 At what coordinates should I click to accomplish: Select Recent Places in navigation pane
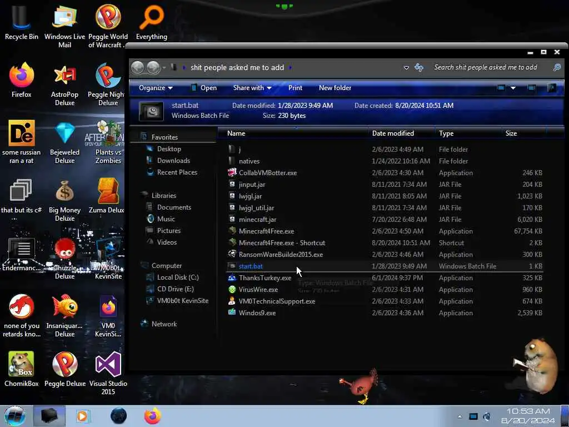(x=177, y=172)
